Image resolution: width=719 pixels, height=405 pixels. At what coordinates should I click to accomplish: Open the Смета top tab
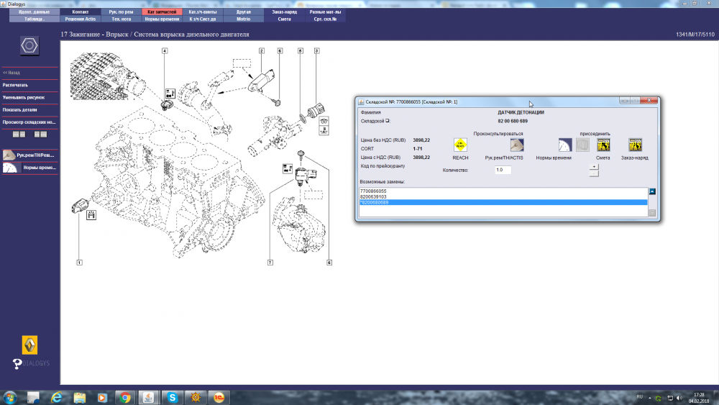[284, 19]
